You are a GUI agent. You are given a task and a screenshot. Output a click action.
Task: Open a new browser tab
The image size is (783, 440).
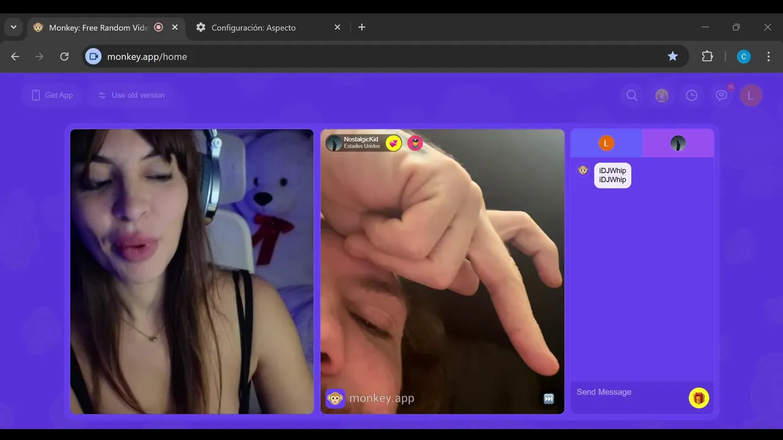click(x=362, y=28)
